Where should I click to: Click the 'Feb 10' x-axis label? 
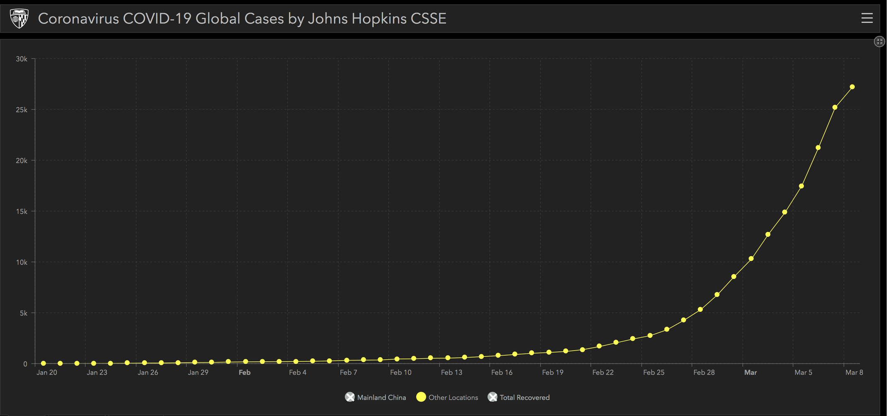(x=401, y=373)
